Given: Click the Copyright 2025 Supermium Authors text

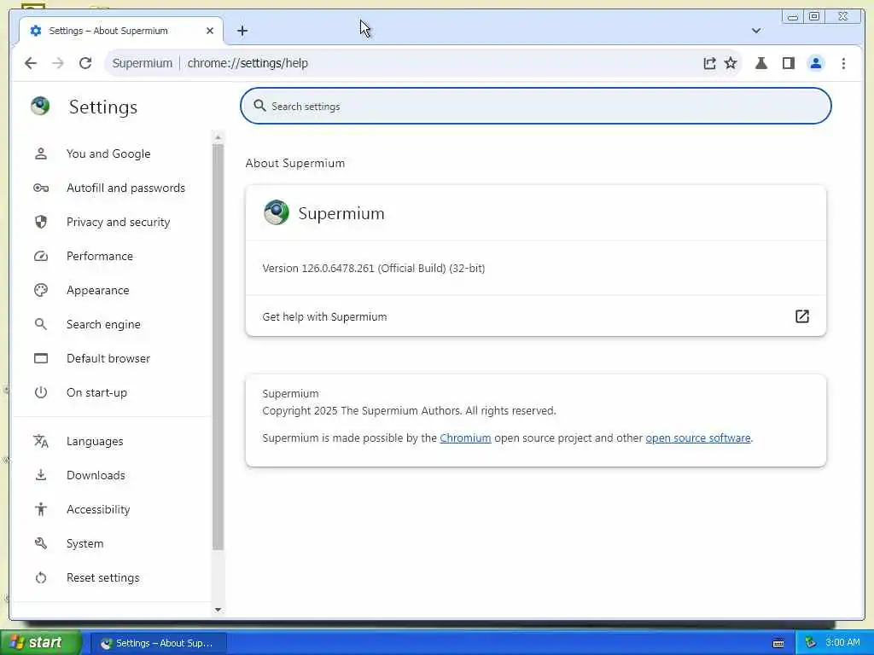Looking at the screenshot, I should (409, 411).
